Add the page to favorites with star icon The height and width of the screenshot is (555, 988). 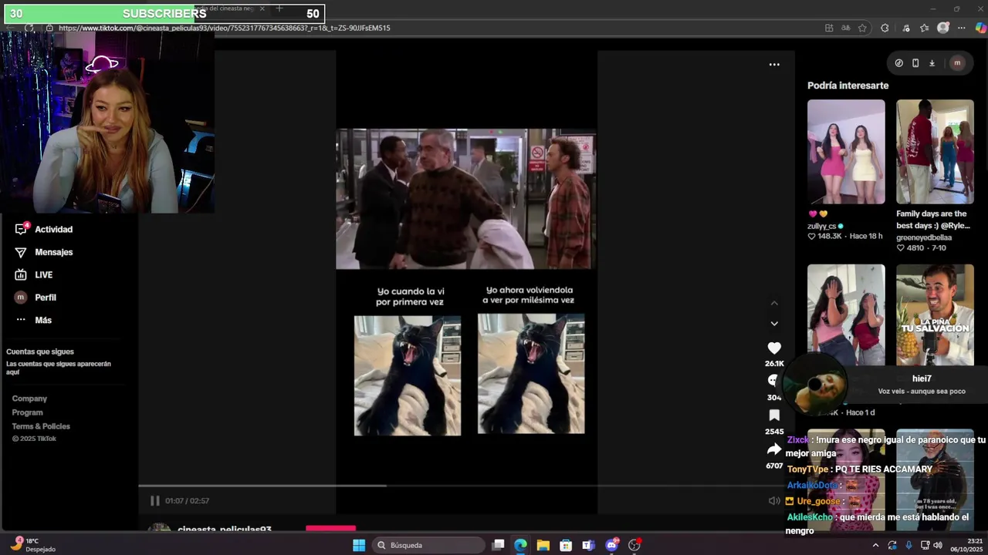tap(863, 28)
